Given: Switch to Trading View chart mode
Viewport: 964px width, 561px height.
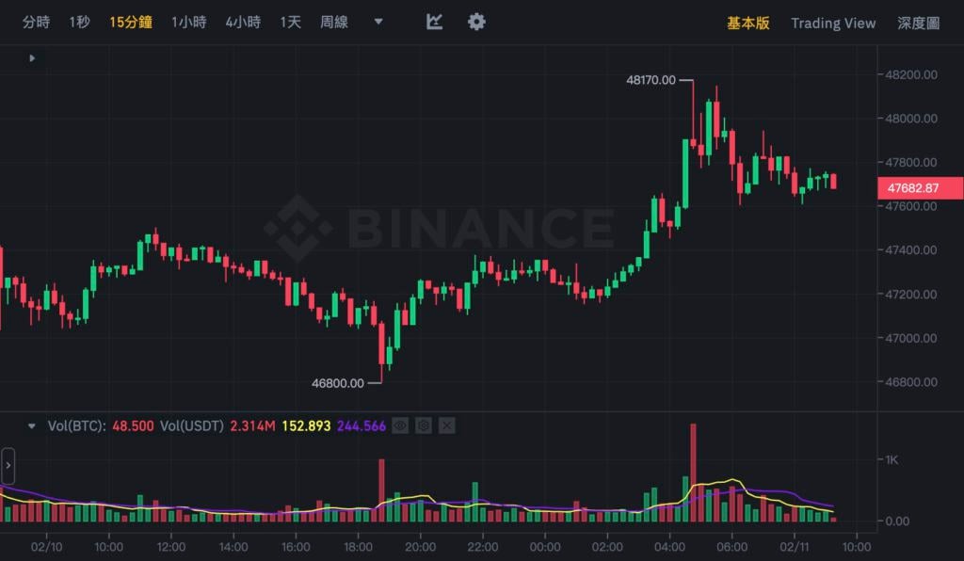Looking at the screenshot, I should [833, 23].
